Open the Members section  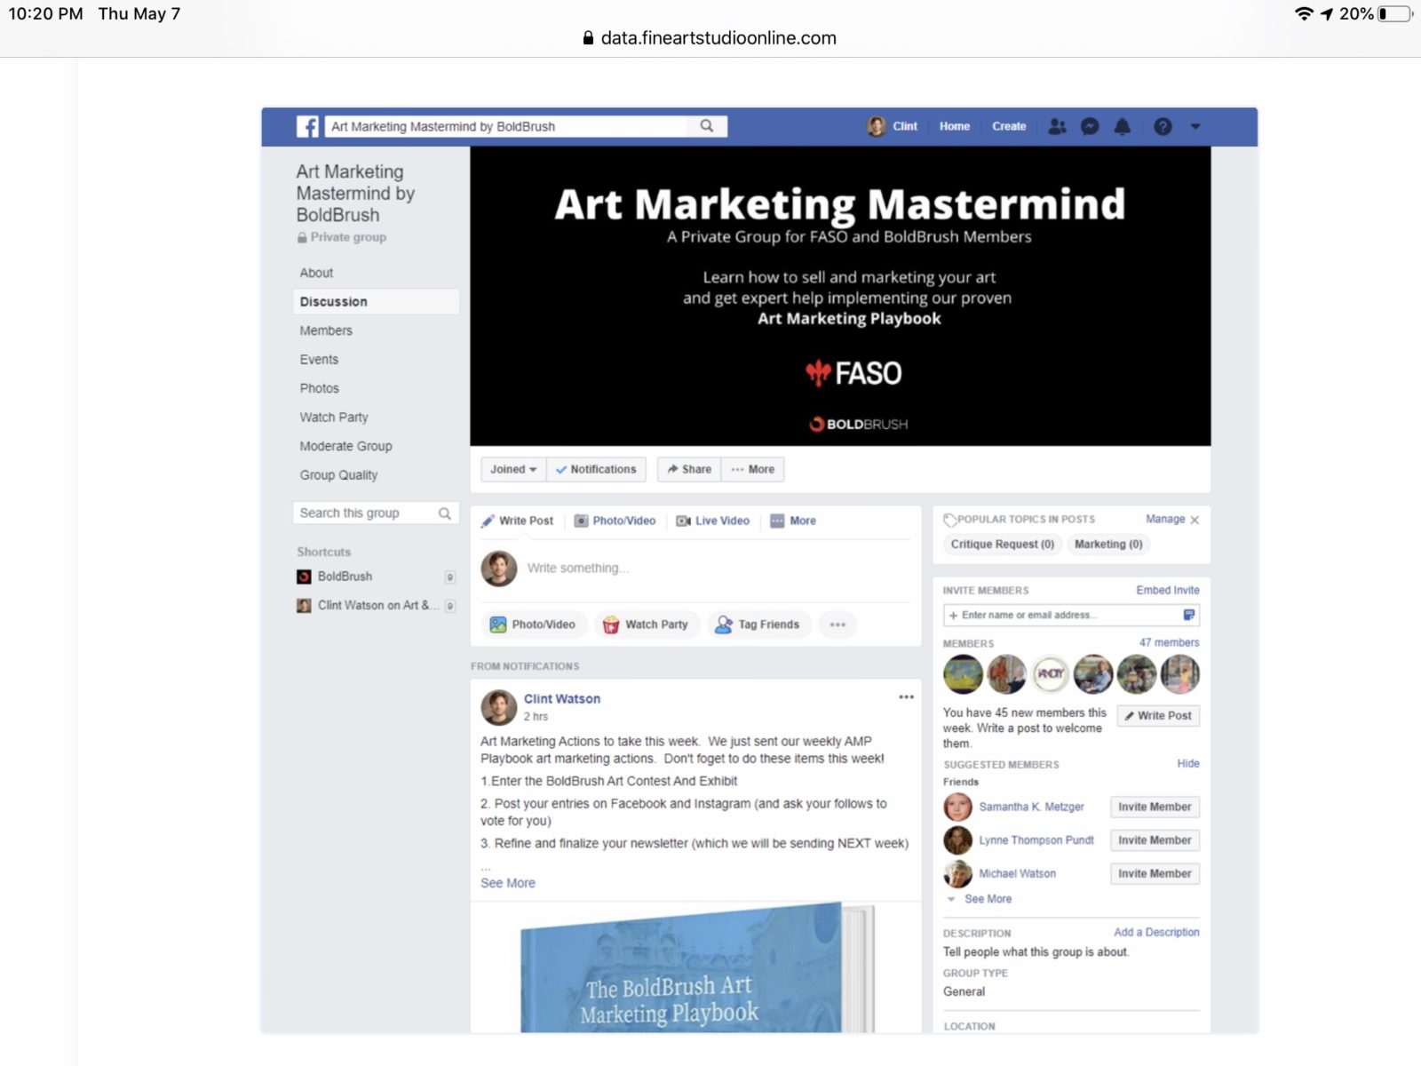click(326, 330)
